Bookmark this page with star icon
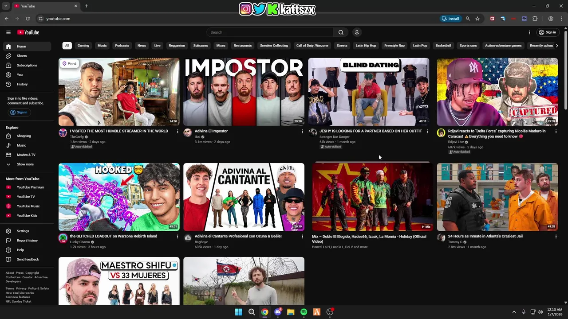Screen dimensions: 568x319 (477, 19)
